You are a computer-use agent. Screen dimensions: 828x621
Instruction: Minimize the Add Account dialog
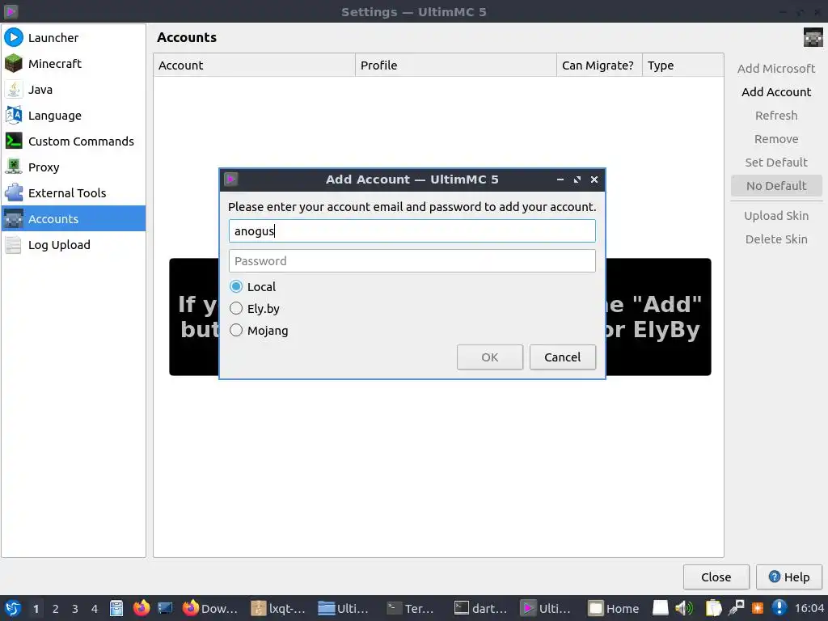(560, 180)
